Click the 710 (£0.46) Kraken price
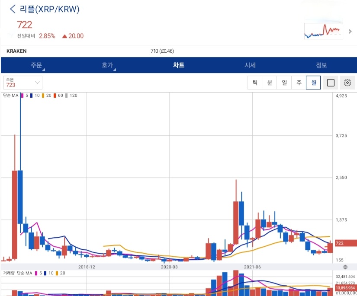Image resolution: width=357 pixels, height=296 pixels. 162,51
